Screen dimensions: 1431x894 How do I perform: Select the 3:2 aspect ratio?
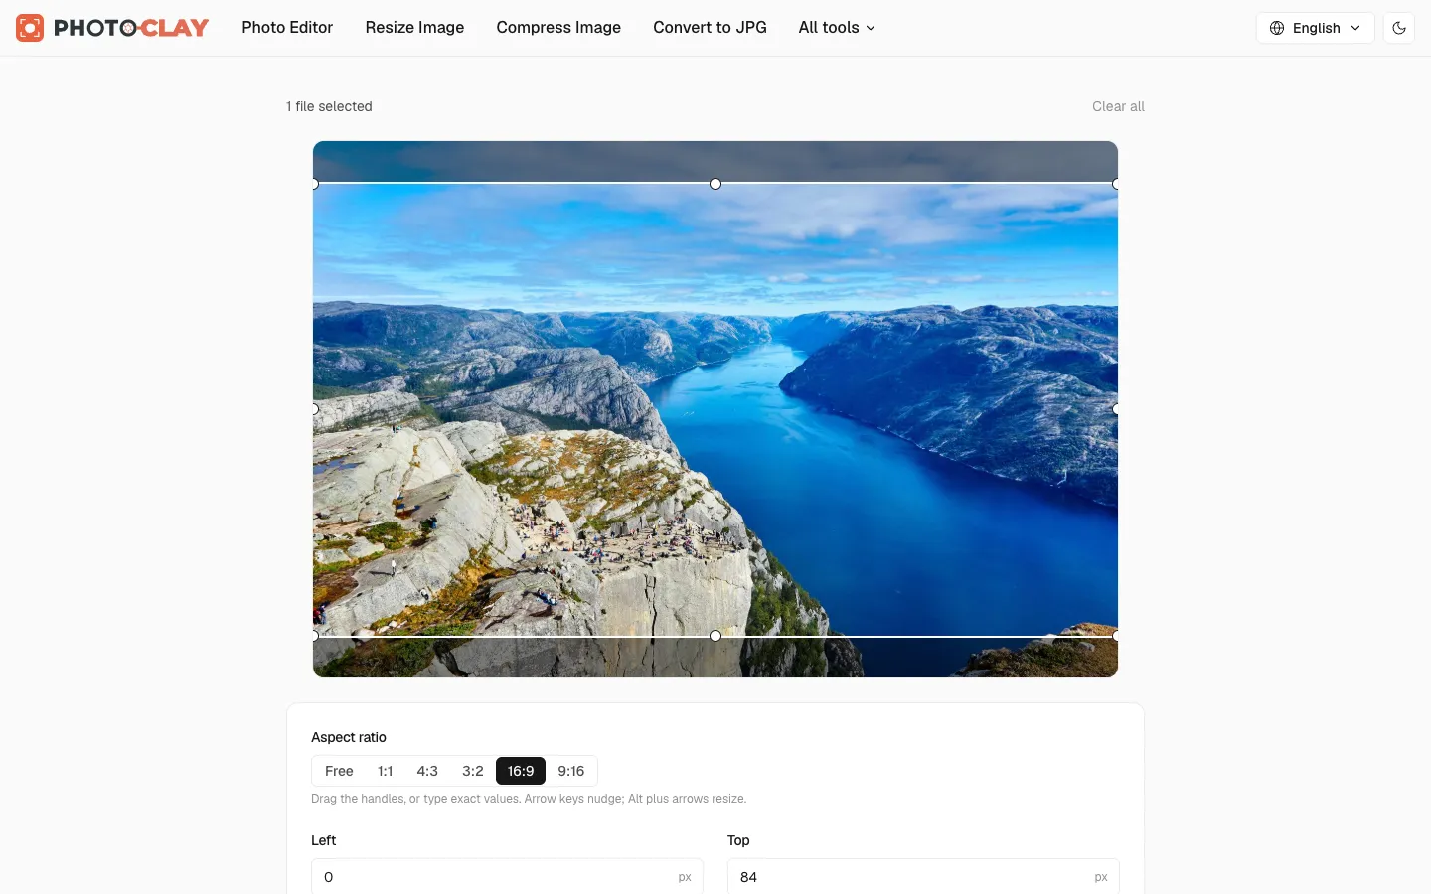pos(473,771)
